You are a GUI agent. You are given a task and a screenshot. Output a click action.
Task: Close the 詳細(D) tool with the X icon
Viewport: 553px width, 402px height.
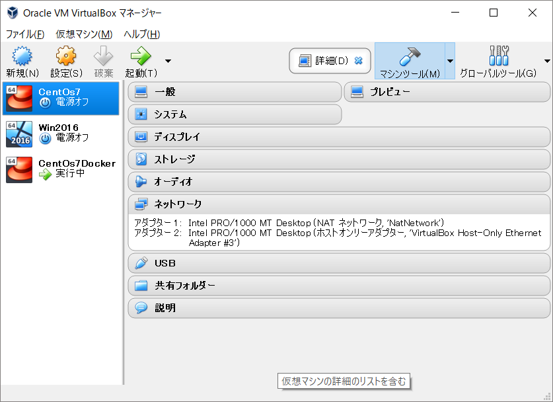pos(359,61)
